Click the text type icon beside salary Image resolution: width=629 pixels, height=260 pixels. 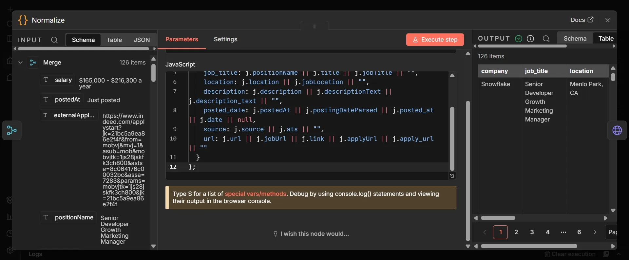[x=46, y=80]
